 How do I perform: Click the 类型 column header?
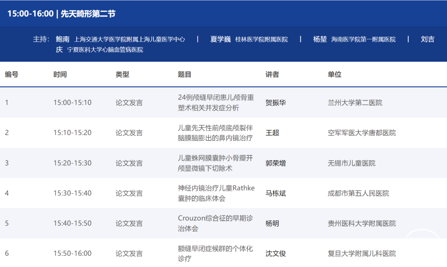(122, 75)
